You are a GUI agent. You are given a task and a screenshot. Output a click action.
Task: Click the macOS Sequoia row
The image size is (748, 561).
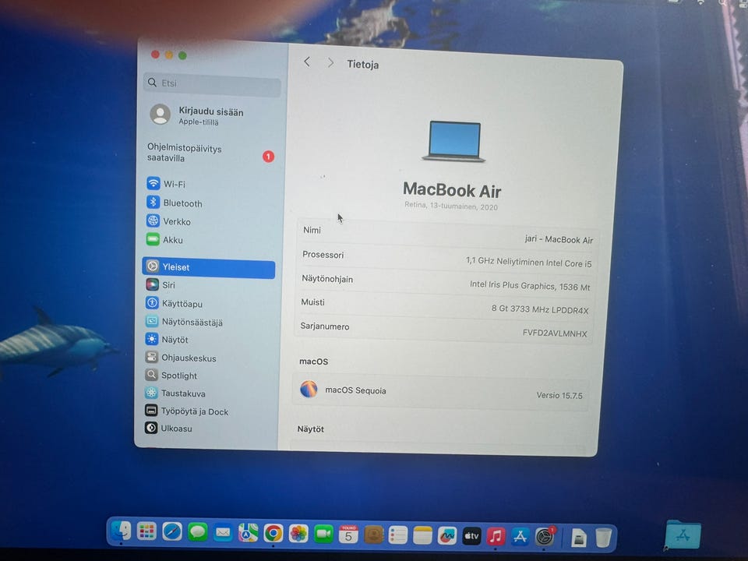440,392
